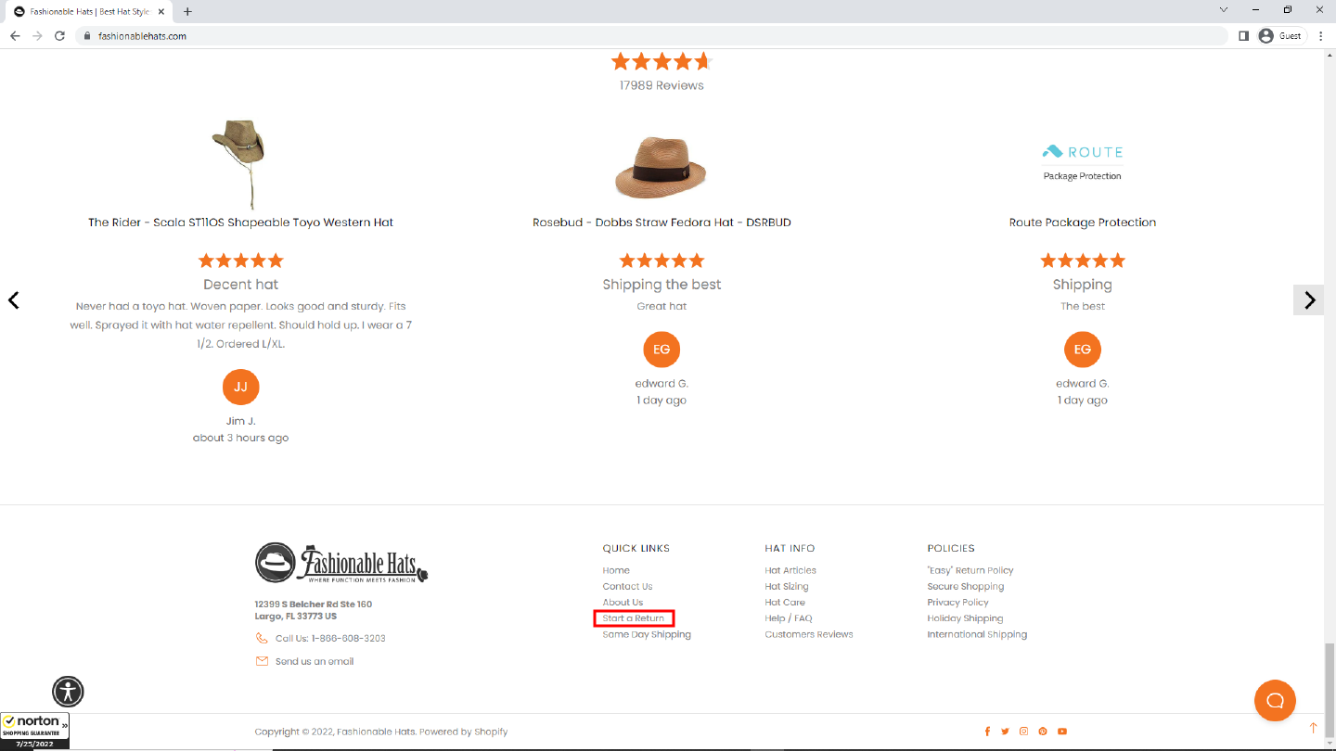Click the address bar URL field

tap(649, 36)
